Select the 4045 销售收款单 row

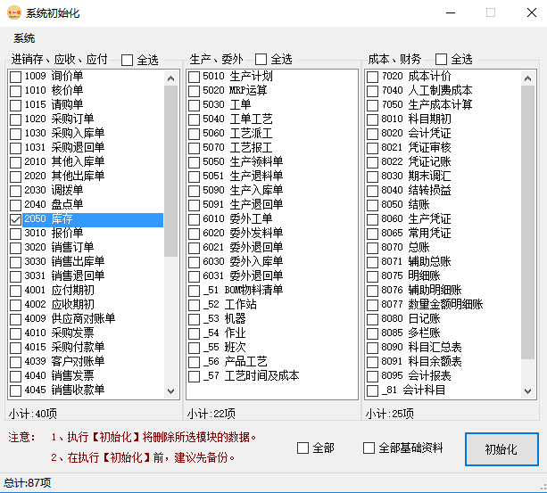tap(87, 390)
